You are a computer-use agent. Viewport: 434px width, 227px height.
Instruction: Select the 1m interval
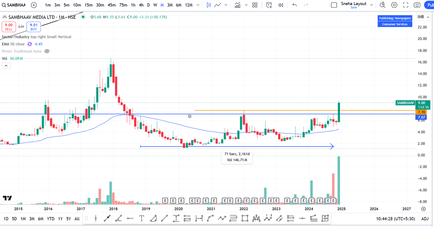(x=48, y=5)
